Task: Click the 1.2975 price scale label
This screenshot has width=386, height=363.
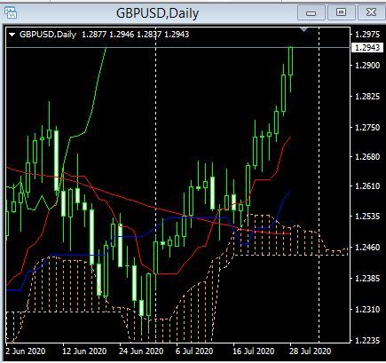Action: (x=367, y=35)
